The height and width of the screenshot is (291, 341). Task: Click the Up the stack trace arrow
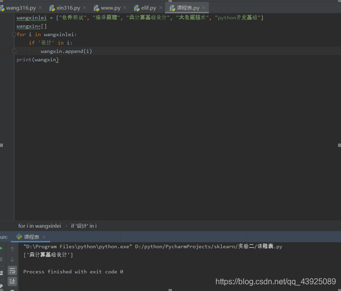point(12,249)
